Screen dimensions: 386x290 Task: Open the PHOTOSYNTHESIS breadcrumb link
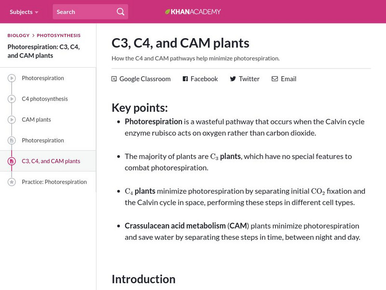58,35
